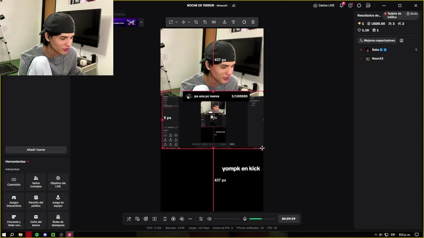This screenshot has height=238, width=424.
Task: Open the viewer list panel icon
Action: pos(401,40)
